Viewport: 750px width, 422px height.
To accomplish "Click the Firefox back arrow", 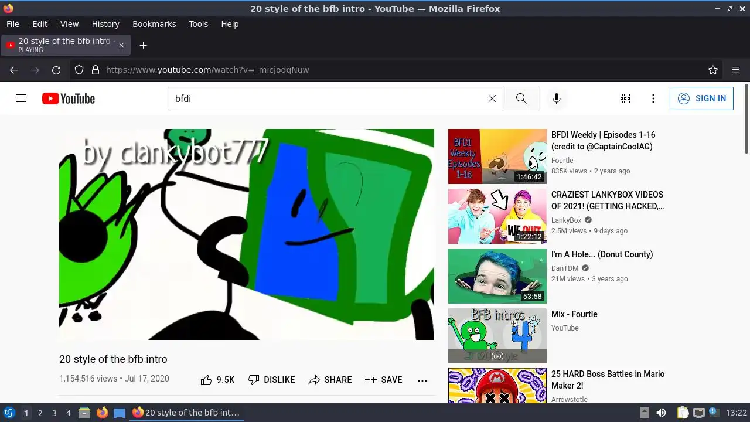I will pyautogui.click(x=14, y=70).
